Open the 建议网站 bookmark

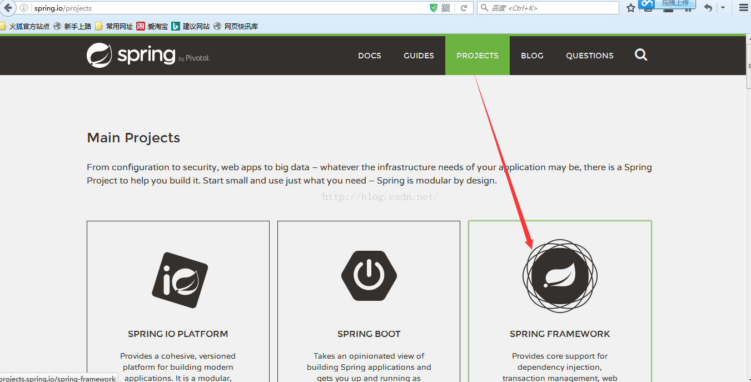pyautogui.click(x=191, y=26)
